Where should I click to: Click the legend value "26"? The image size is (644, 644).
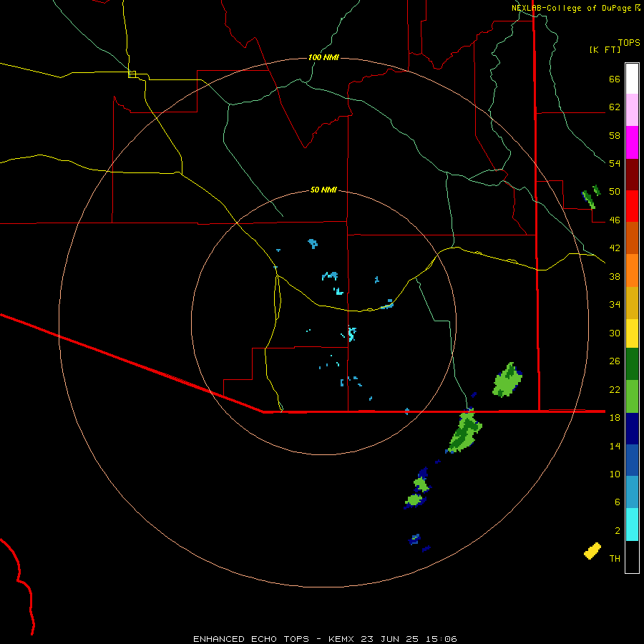point(615,361)
